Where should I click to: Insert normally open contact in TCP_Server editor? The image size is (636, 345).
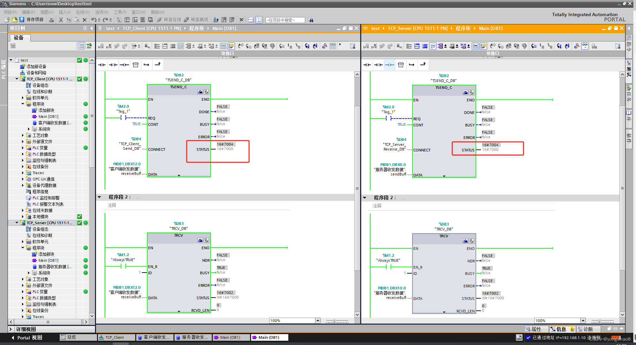pos(367,65)
